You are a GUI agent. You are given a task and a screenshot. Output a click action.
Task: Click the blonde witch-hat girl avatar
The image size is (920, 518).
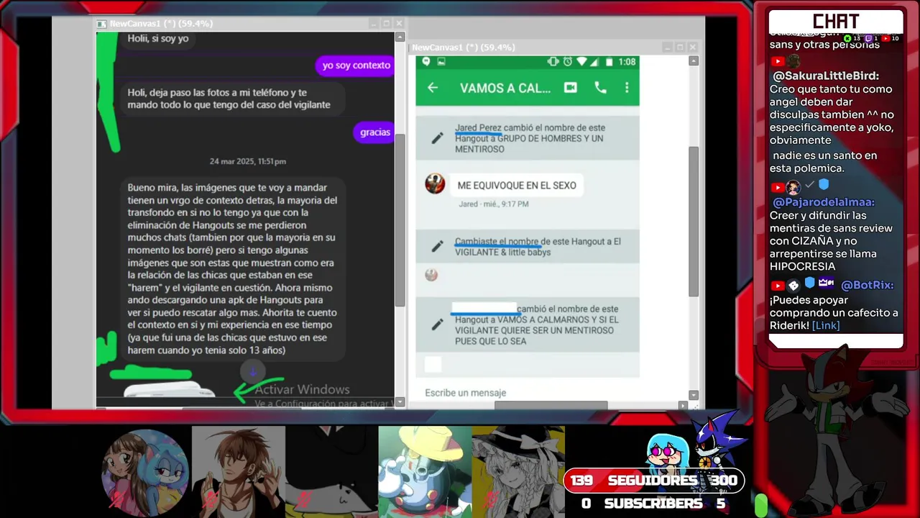point(518,471)
